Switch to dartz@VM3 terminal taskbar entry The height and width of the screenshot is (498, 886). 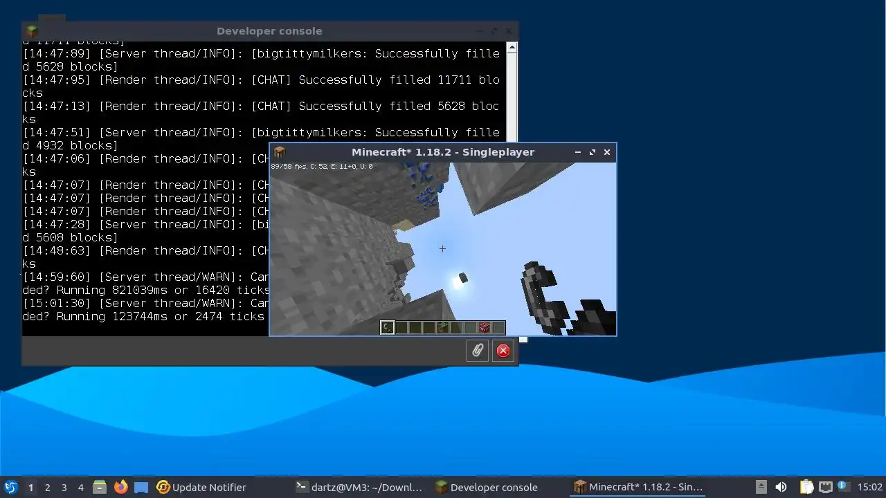tap(359, 487)
